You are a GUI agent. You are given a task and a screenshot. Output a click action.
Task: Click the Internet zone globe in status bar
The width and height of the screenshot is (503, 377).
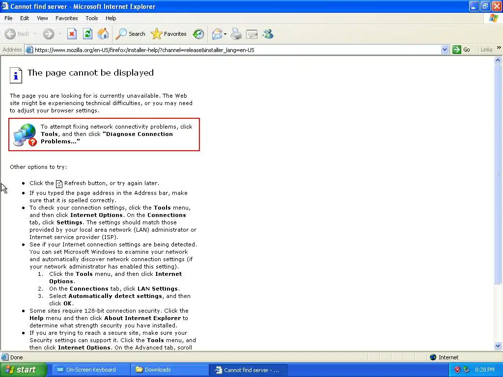click(433, 357)
